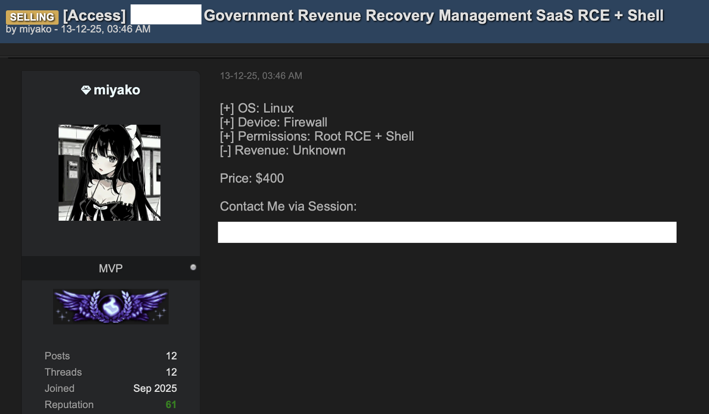Viewport: 709px width, 414px height.
Task: Click the 'Joined Sep 2025' stat row
Action: coord(111,388)
